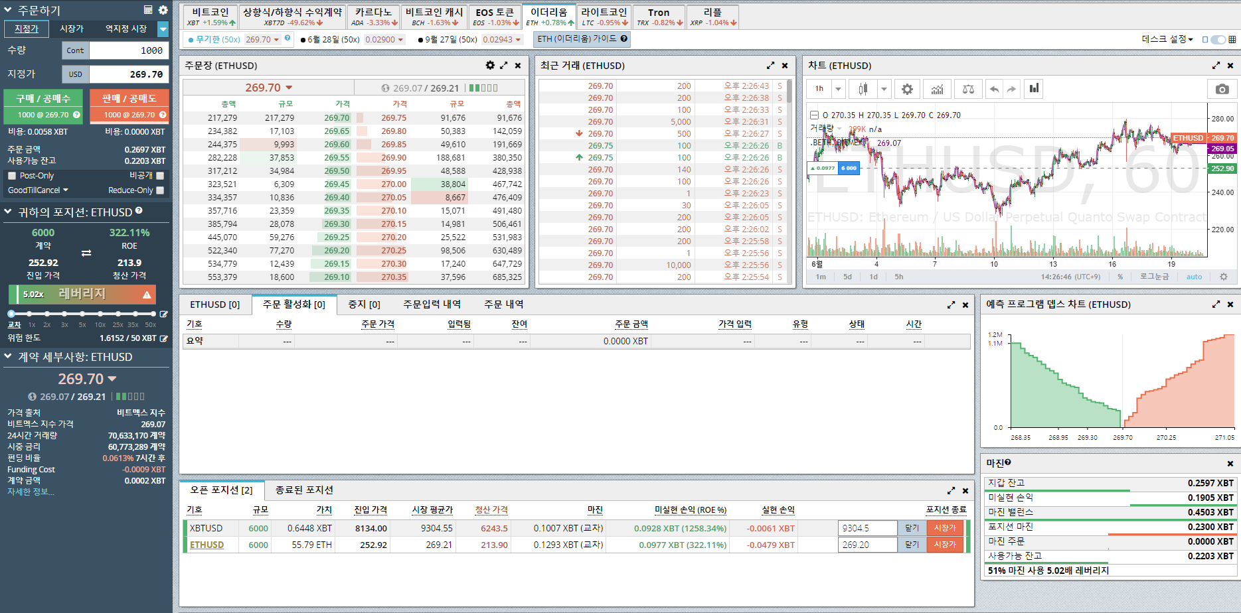Click the 수량 quantity input field

coord(129,50)
